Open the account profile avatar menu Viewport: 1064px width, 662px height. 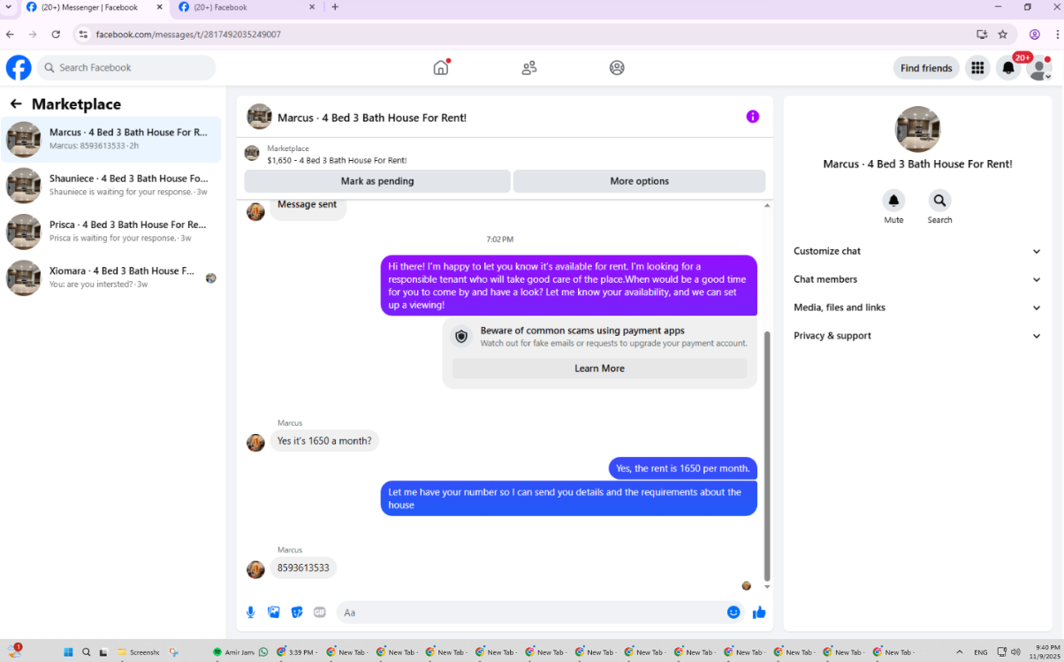click(1039, 68)
